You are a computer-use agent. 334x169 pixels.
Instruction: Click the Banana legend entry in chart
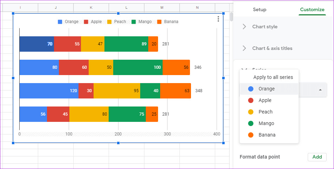(x=168, y=22)
